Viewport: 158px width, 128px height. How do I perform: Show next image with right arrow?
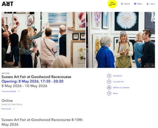coord(153,65)
